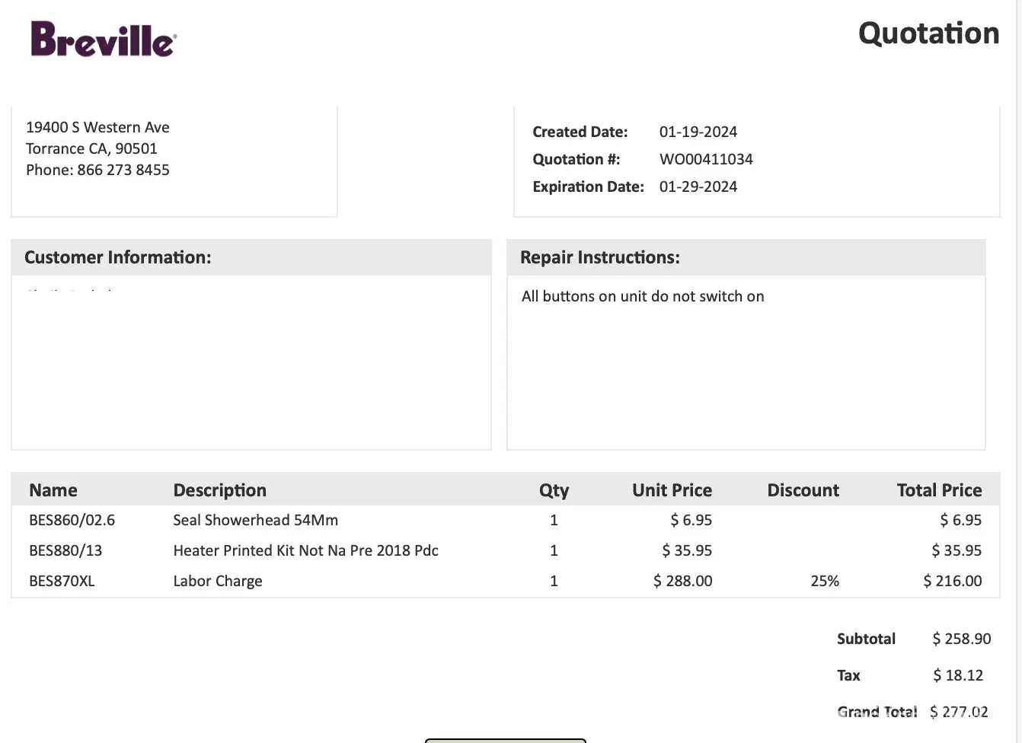This screenshot has height=743, width=1022.
Task: Click the Labor Charge description
Action: [218, 581]
